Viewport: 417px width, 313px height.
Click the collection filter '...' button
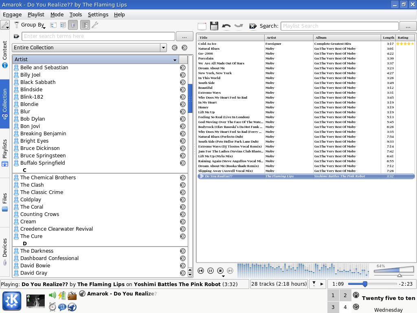(x=184, y=36)
